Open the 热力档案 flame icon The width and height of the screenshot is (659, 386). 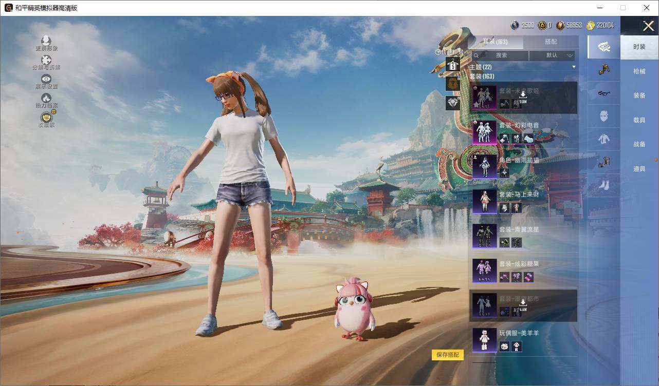point(46,98)
